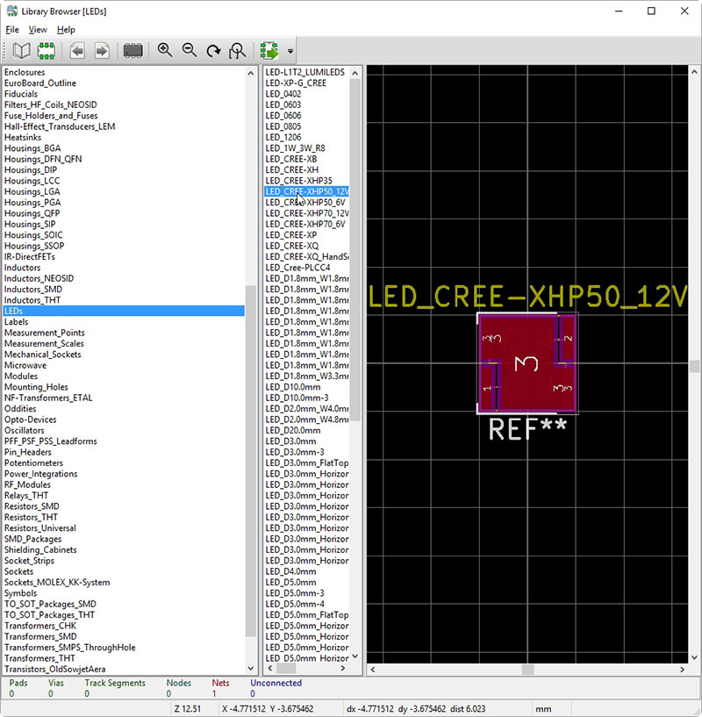Screen dimensions: 702x717
Task: Click the zoom to fit icon
Action: (236, 51)
